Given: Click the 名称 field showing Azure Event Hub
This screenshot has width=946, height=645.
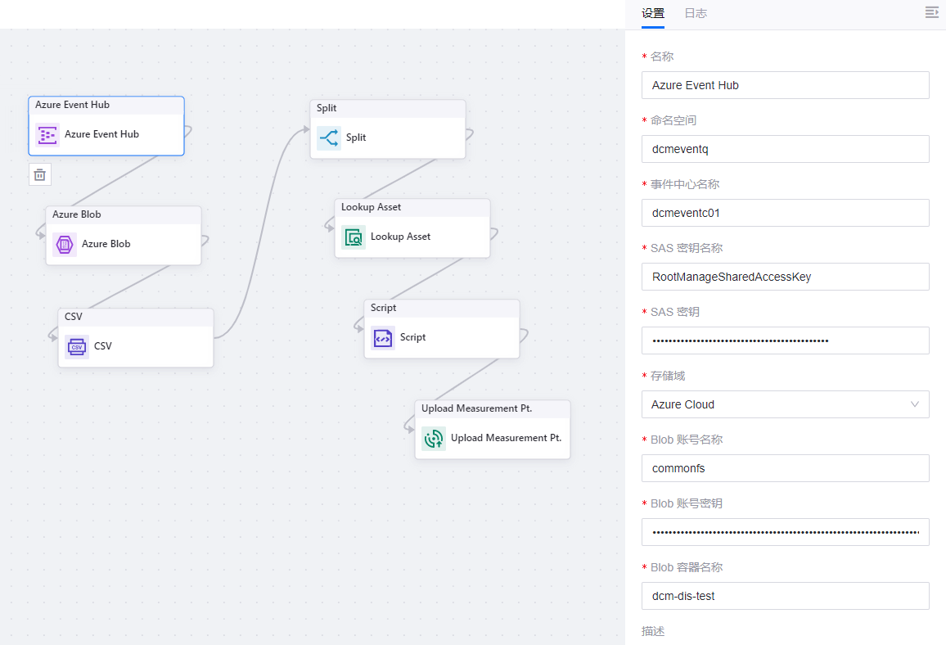Looking at the screenshot, I should 785,85.
